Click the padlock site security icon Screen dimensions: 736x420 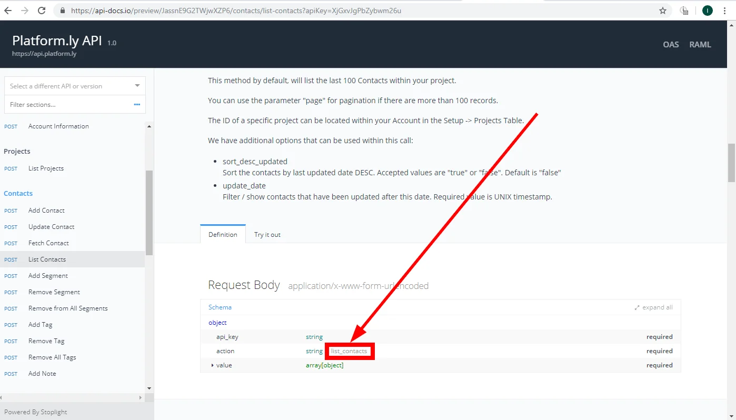point(63,11)
